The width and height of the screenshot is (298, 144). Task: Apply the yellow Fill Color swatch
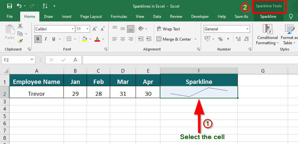(84, 39)
